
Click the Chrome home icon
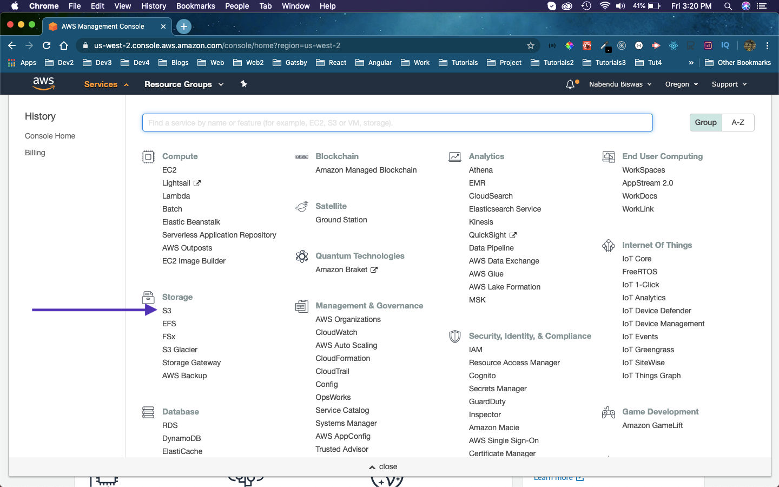click(64, 45)
